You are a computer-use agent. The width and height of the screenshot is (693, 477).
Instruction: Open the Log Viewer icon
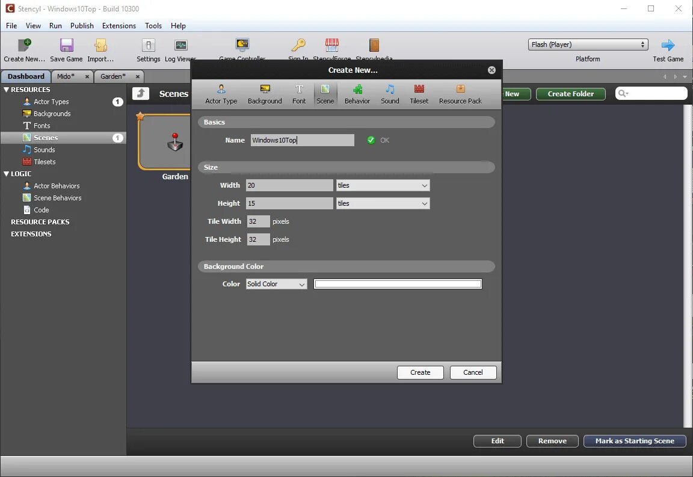[180, 45]
